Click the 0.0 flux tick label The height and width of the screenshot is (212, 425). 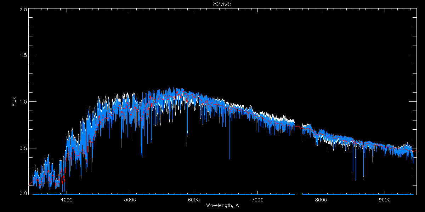[x=23, y=194]
